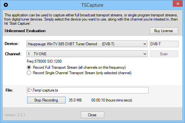185x123 pixels.
Task: Close the window with the red X
Action: click(178, 4)
